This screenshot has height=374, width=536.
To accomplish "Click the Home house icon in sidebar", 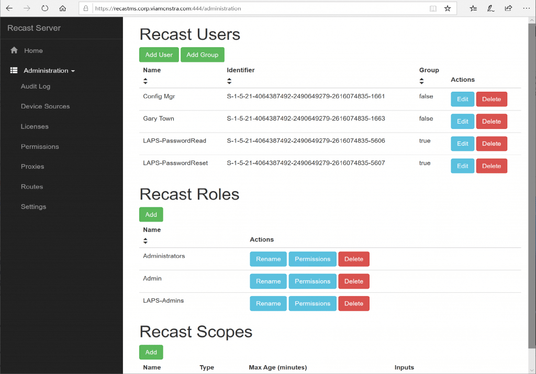I will click(x=14, y=50).
